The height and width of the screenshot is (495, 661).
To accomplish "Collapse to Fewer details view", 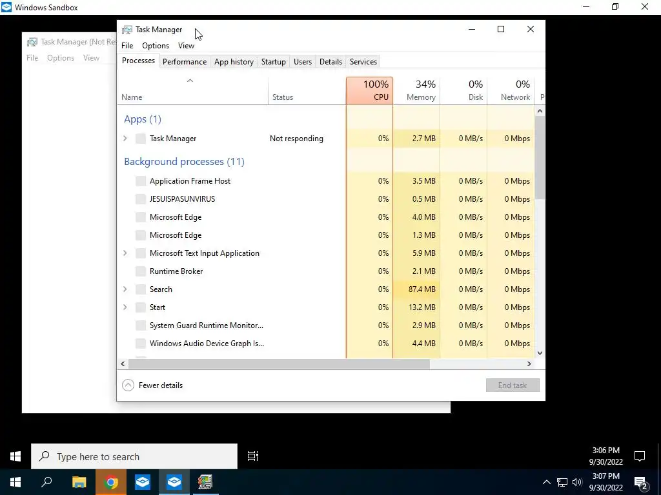I will [152, 385].
